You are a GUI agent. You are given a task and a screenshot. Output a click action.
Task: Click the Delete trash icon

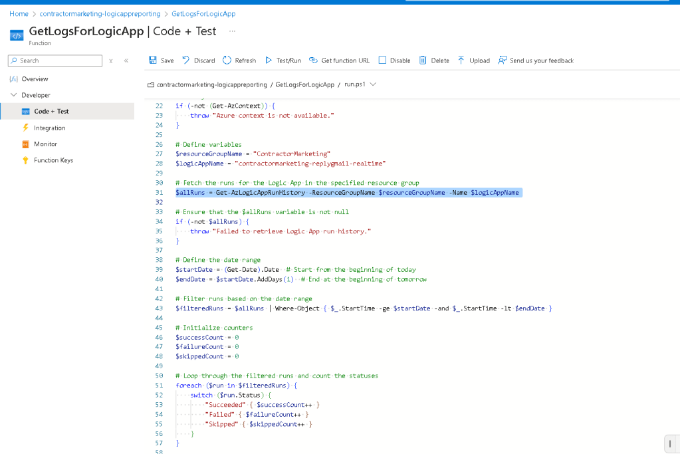[422, 60]
